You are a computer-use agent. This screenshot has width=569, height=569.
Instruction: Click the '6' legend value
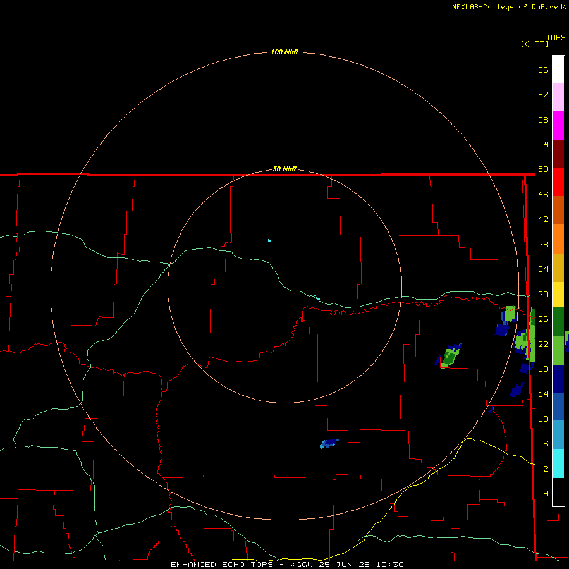tap(545, 443)
